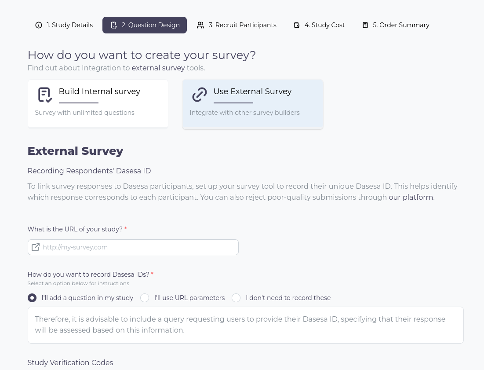
Task: Click the receipt icon for Order Summary
Action: point(365,25)
